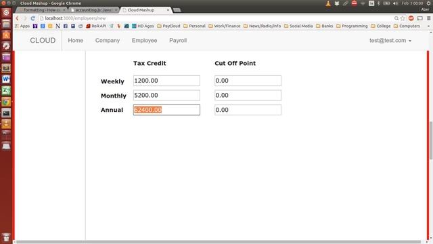433x244 pixels.
Task: Open the Company nav item
Action: [108, 41]
